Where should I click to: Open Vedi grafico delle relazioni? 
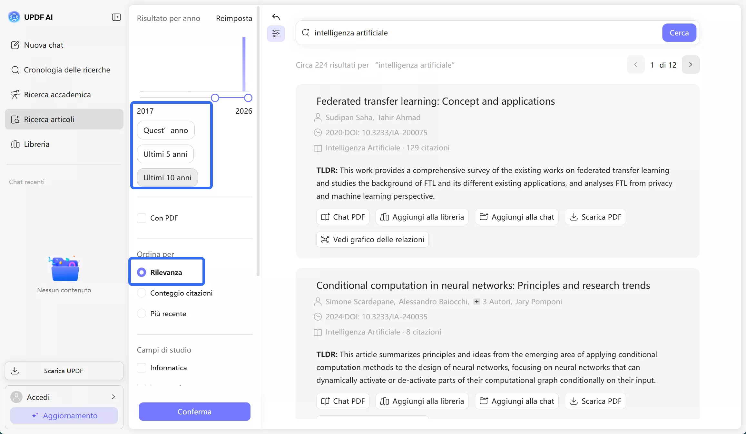click(x=372, y=240)
